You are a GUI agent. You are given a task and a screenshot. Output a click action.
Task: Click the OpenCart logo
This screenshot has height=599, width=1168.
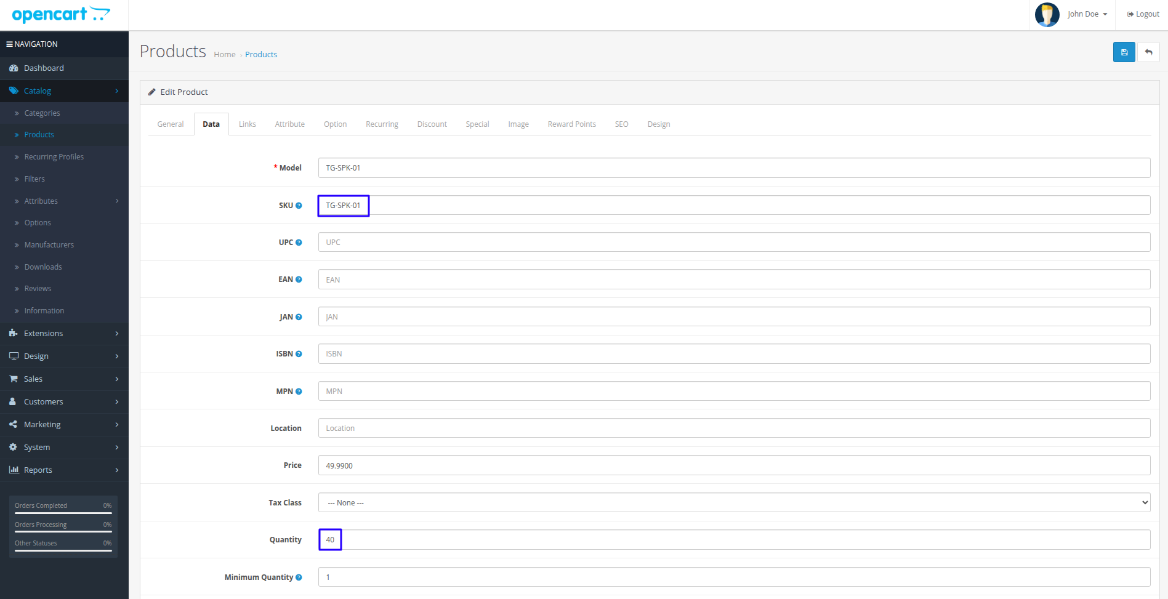(x=61, y=14)
